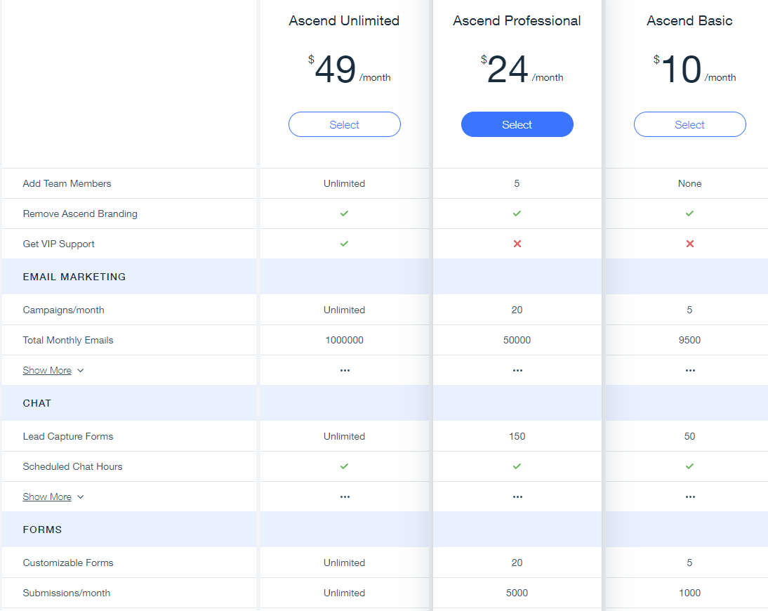
Task: Click Email Marketing ellipsis in Basic column
Action: click(x=690, y=370)
